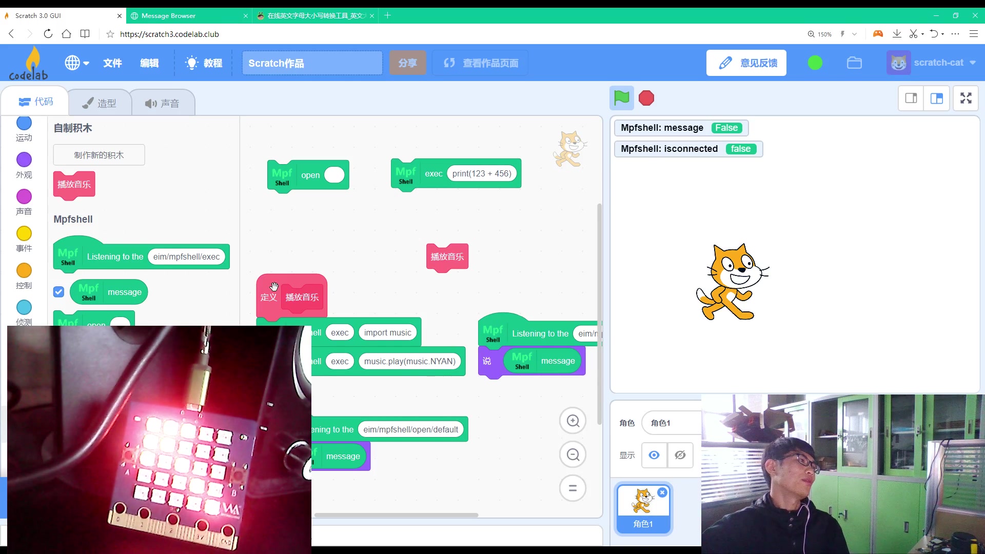Switch to small stage layout
Viewport: 985px width, 554px height.
click(x=911, y=98)
